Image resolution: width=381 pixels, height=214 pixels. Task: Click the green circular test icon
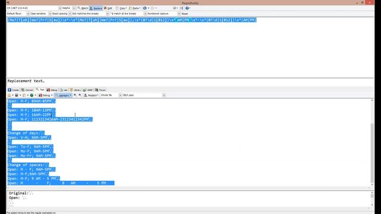pyautogui.click(x=32, y=95)
